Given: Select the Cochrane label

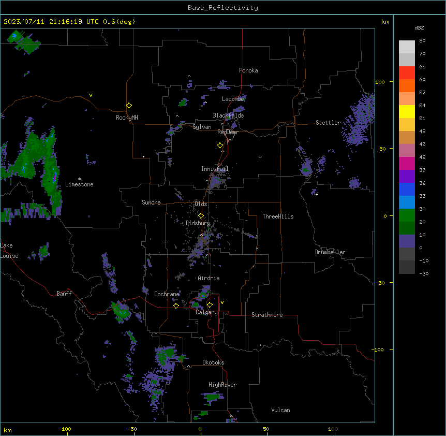Looking at the screenshot, I should (167, 294).
